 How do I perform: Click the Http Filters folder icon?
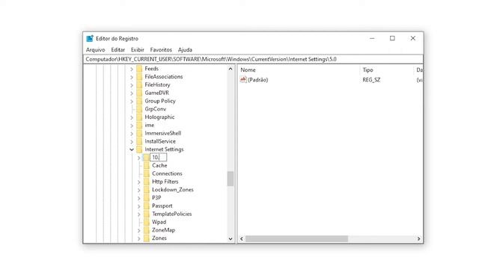pyautogui.click(x=147, y=182)
